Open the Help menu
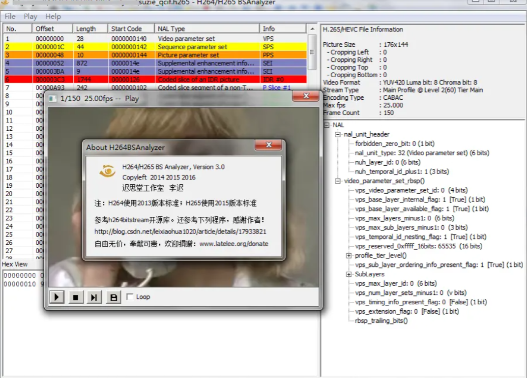Screen dimensions: 527x378 [53, 16]
